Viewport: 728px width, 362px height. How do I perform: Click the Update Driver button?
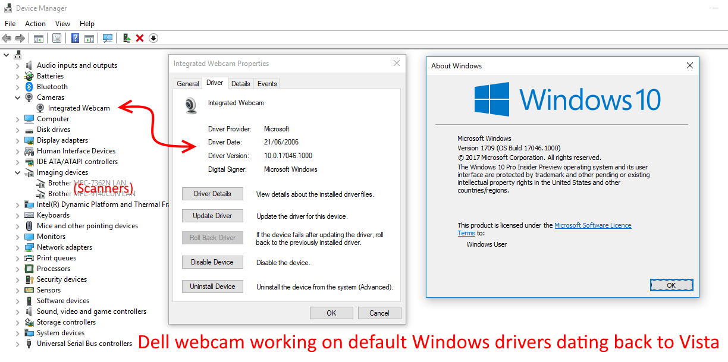pyautogui.click(x=212, y=216)
